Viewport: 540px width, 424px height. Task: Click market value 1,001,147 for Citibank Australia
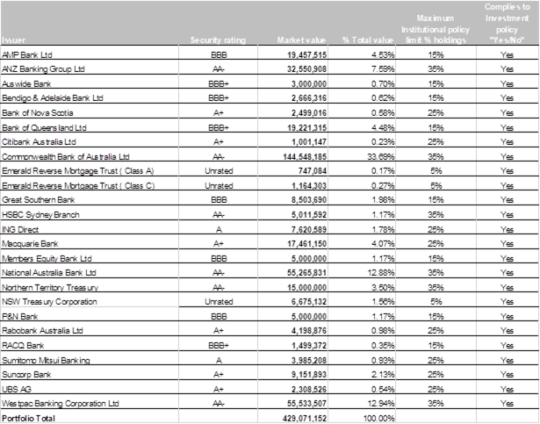pyautogui.click(x=309, y=142)
